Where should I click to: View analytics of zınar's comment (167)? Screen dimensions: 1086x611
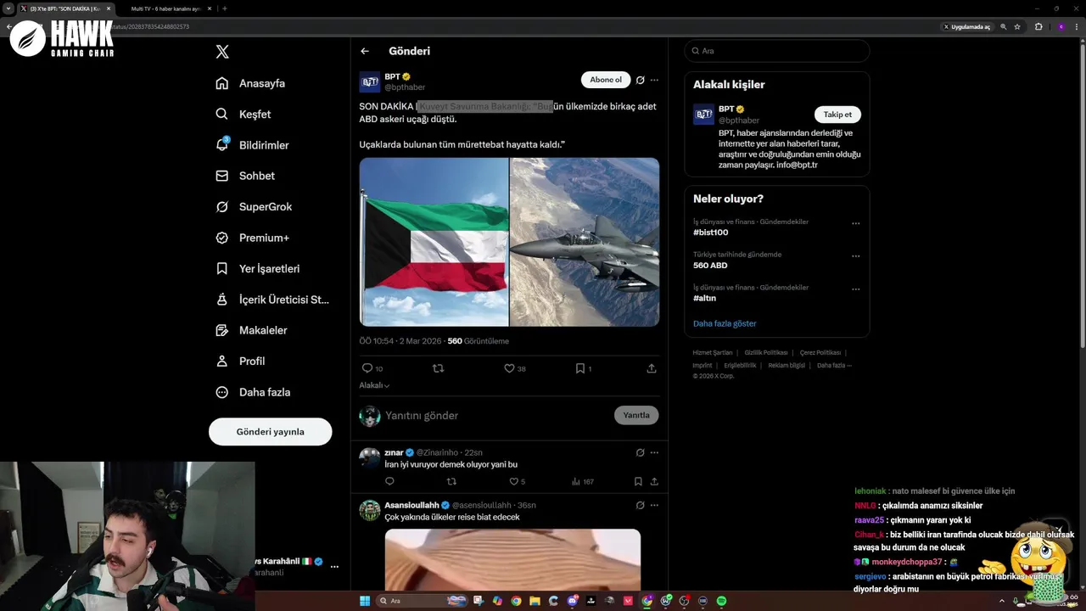click(x=583, y=481)
